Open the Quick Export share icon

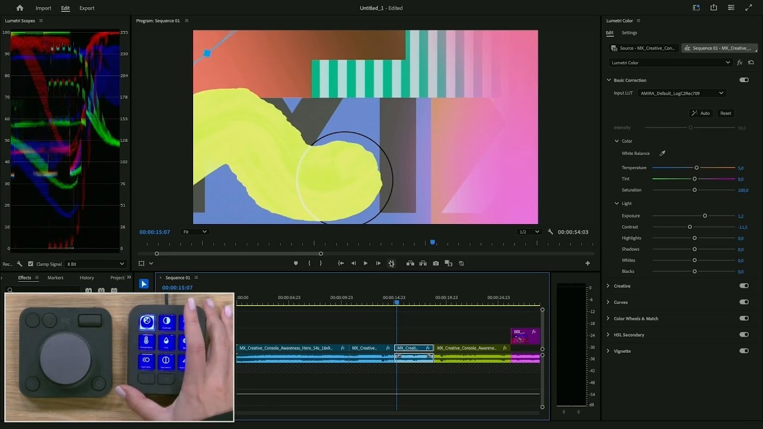click(x=714, y=8)
